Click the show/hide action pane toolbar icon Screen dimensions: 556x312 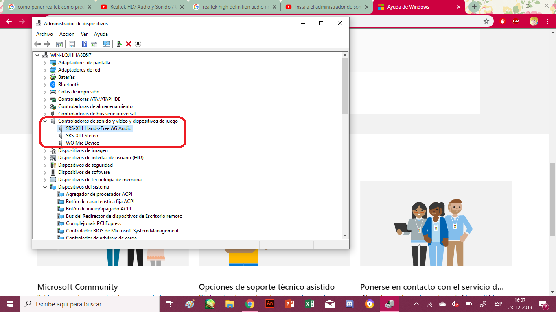coord(94,44)
